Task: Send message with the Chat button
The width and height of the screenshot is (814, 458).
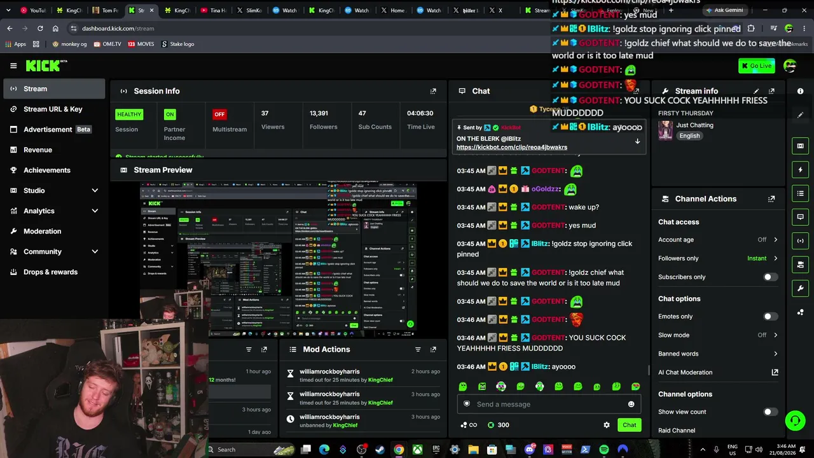Action: [629, 425]
